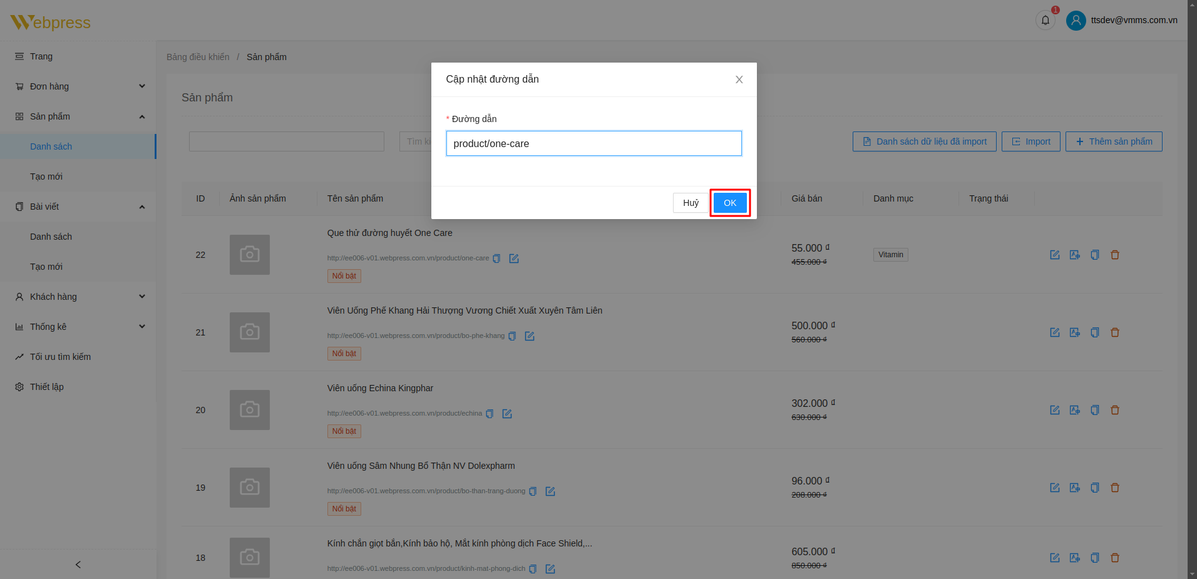Close the Cập nhật đường dẫn dialog

coord(739,79)
